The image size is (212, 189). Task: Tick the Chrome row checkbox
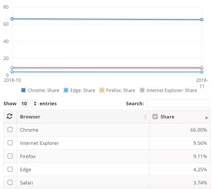point(10,129)
